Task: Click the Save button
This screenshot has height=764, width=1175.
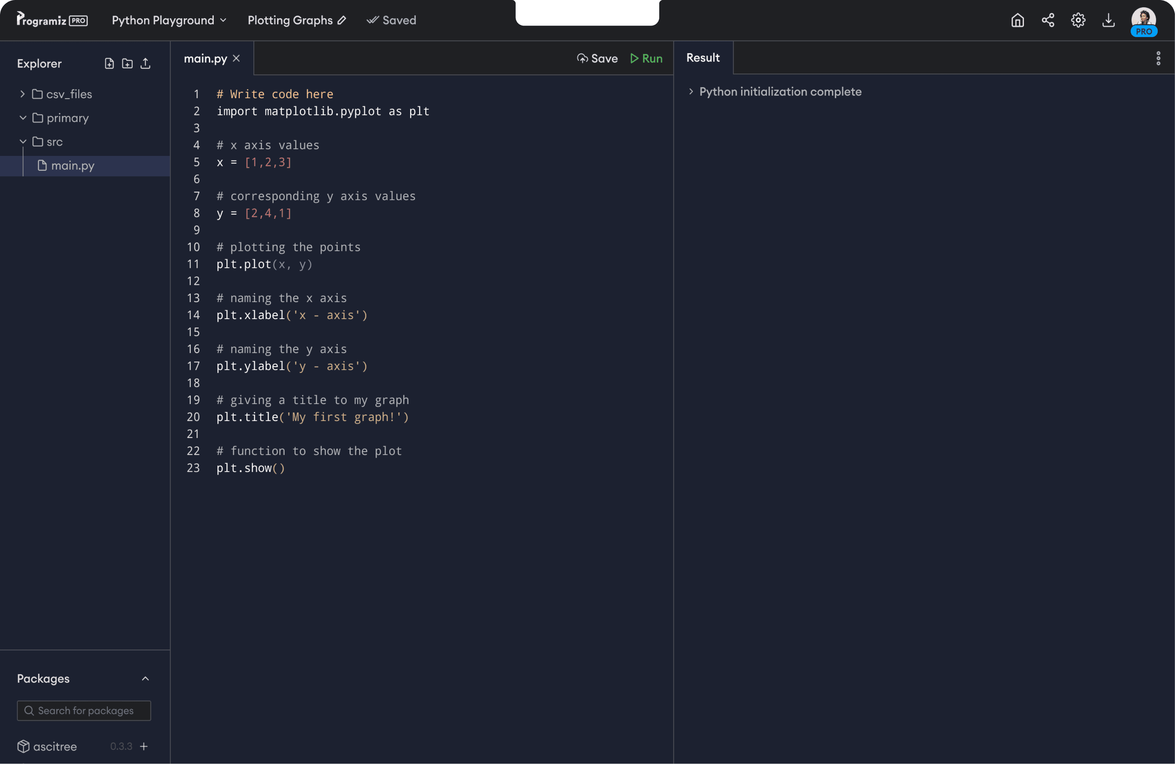Action: pos(597,58)
